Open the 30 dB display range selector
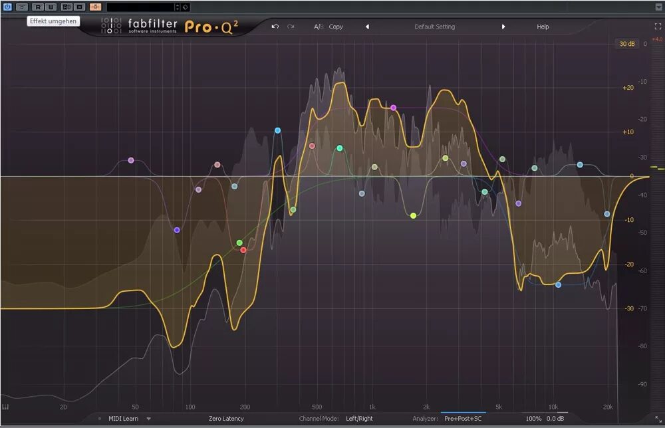 pos(627,44)
